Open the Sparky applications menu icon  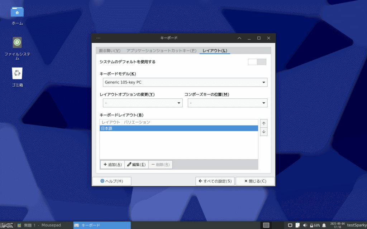7,225
